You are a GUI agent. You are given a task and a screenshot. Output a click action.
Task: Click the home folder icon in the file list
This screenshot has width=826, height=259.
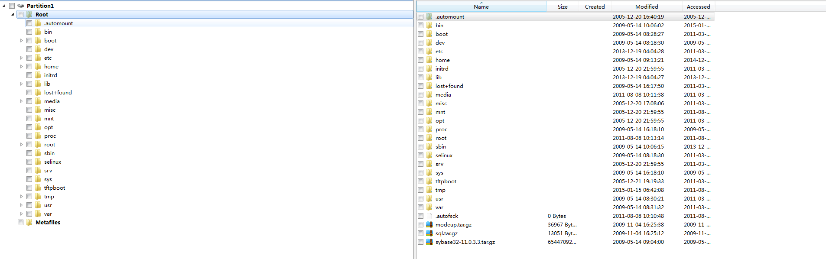pos(429,60)
